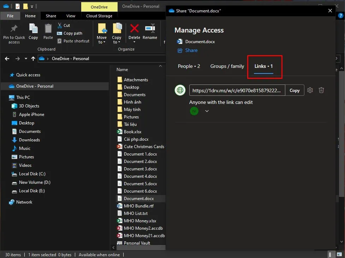Click the globe icon beside sharing link
The image size is (345, 258).
click(x=180, y=90)
